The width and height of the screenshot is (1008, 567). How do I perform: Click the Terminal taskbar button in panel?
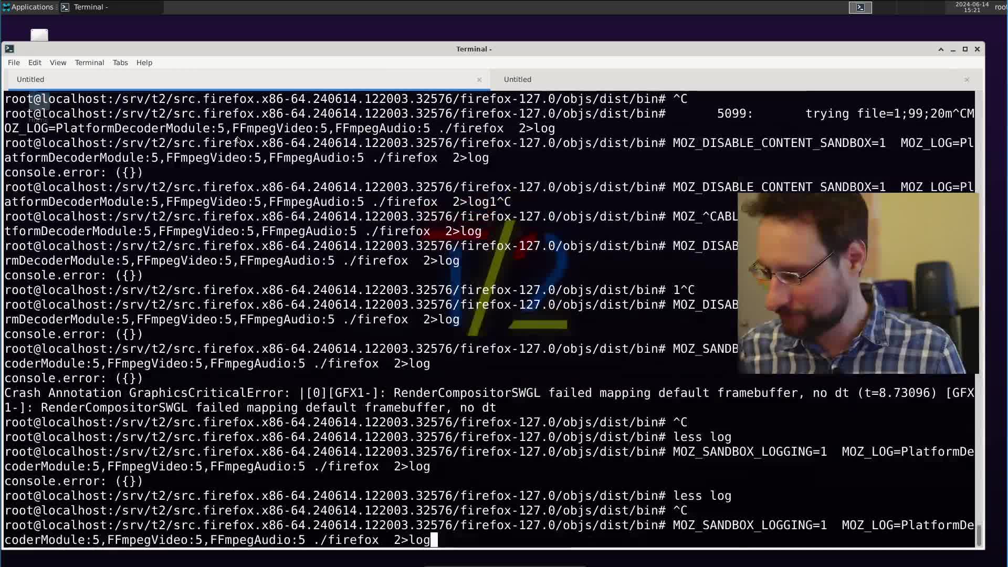coord(111,7)
